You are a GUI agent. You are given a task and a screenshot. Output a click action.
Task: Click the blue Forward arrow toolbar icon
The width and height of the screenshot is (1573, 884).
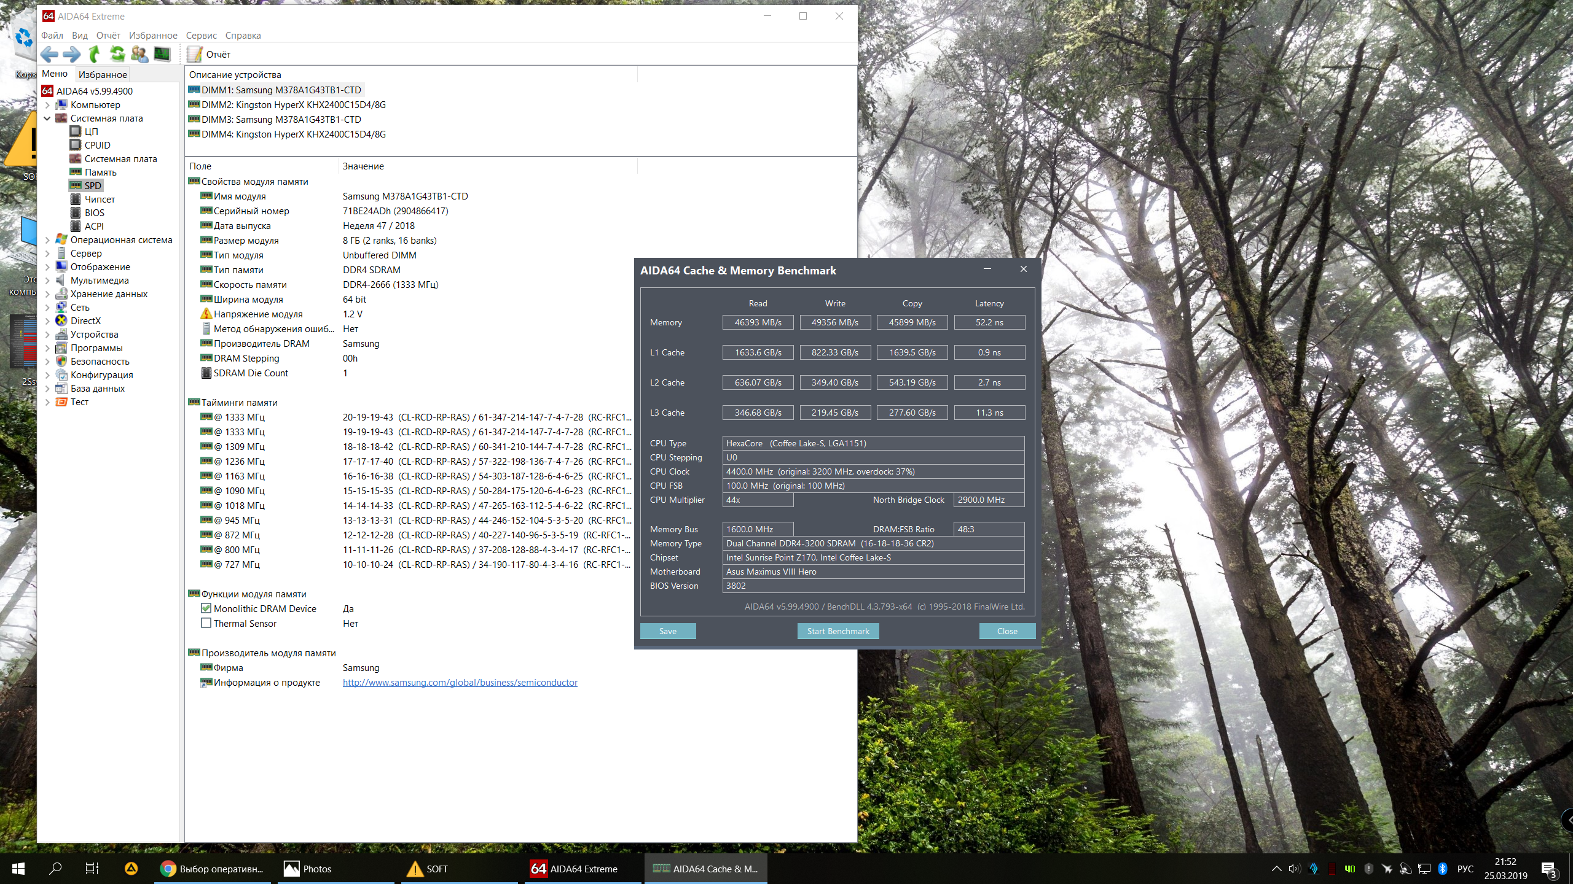(x=72, y=55)
